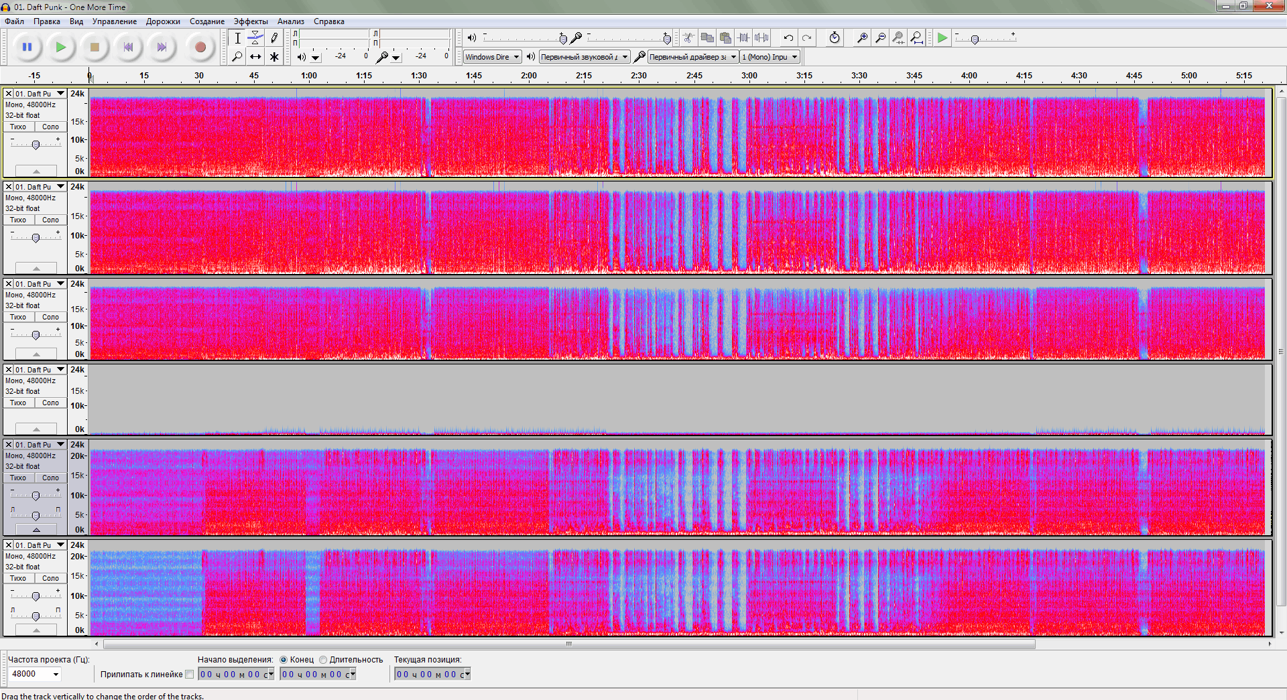
Task: Collapse the first track using bottom arrow
Action: 36,171
